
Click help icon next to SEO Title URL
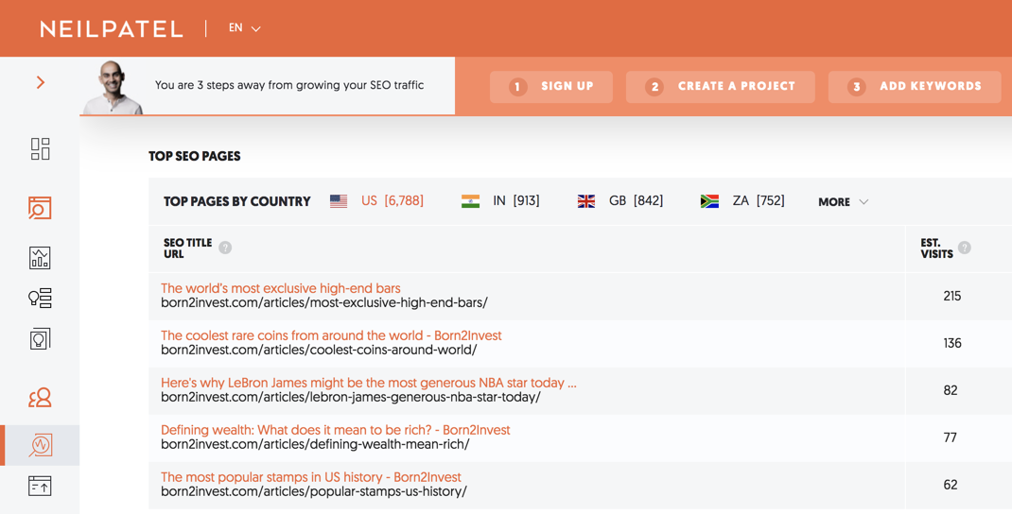pyautogui.click(x=224, y=248)
